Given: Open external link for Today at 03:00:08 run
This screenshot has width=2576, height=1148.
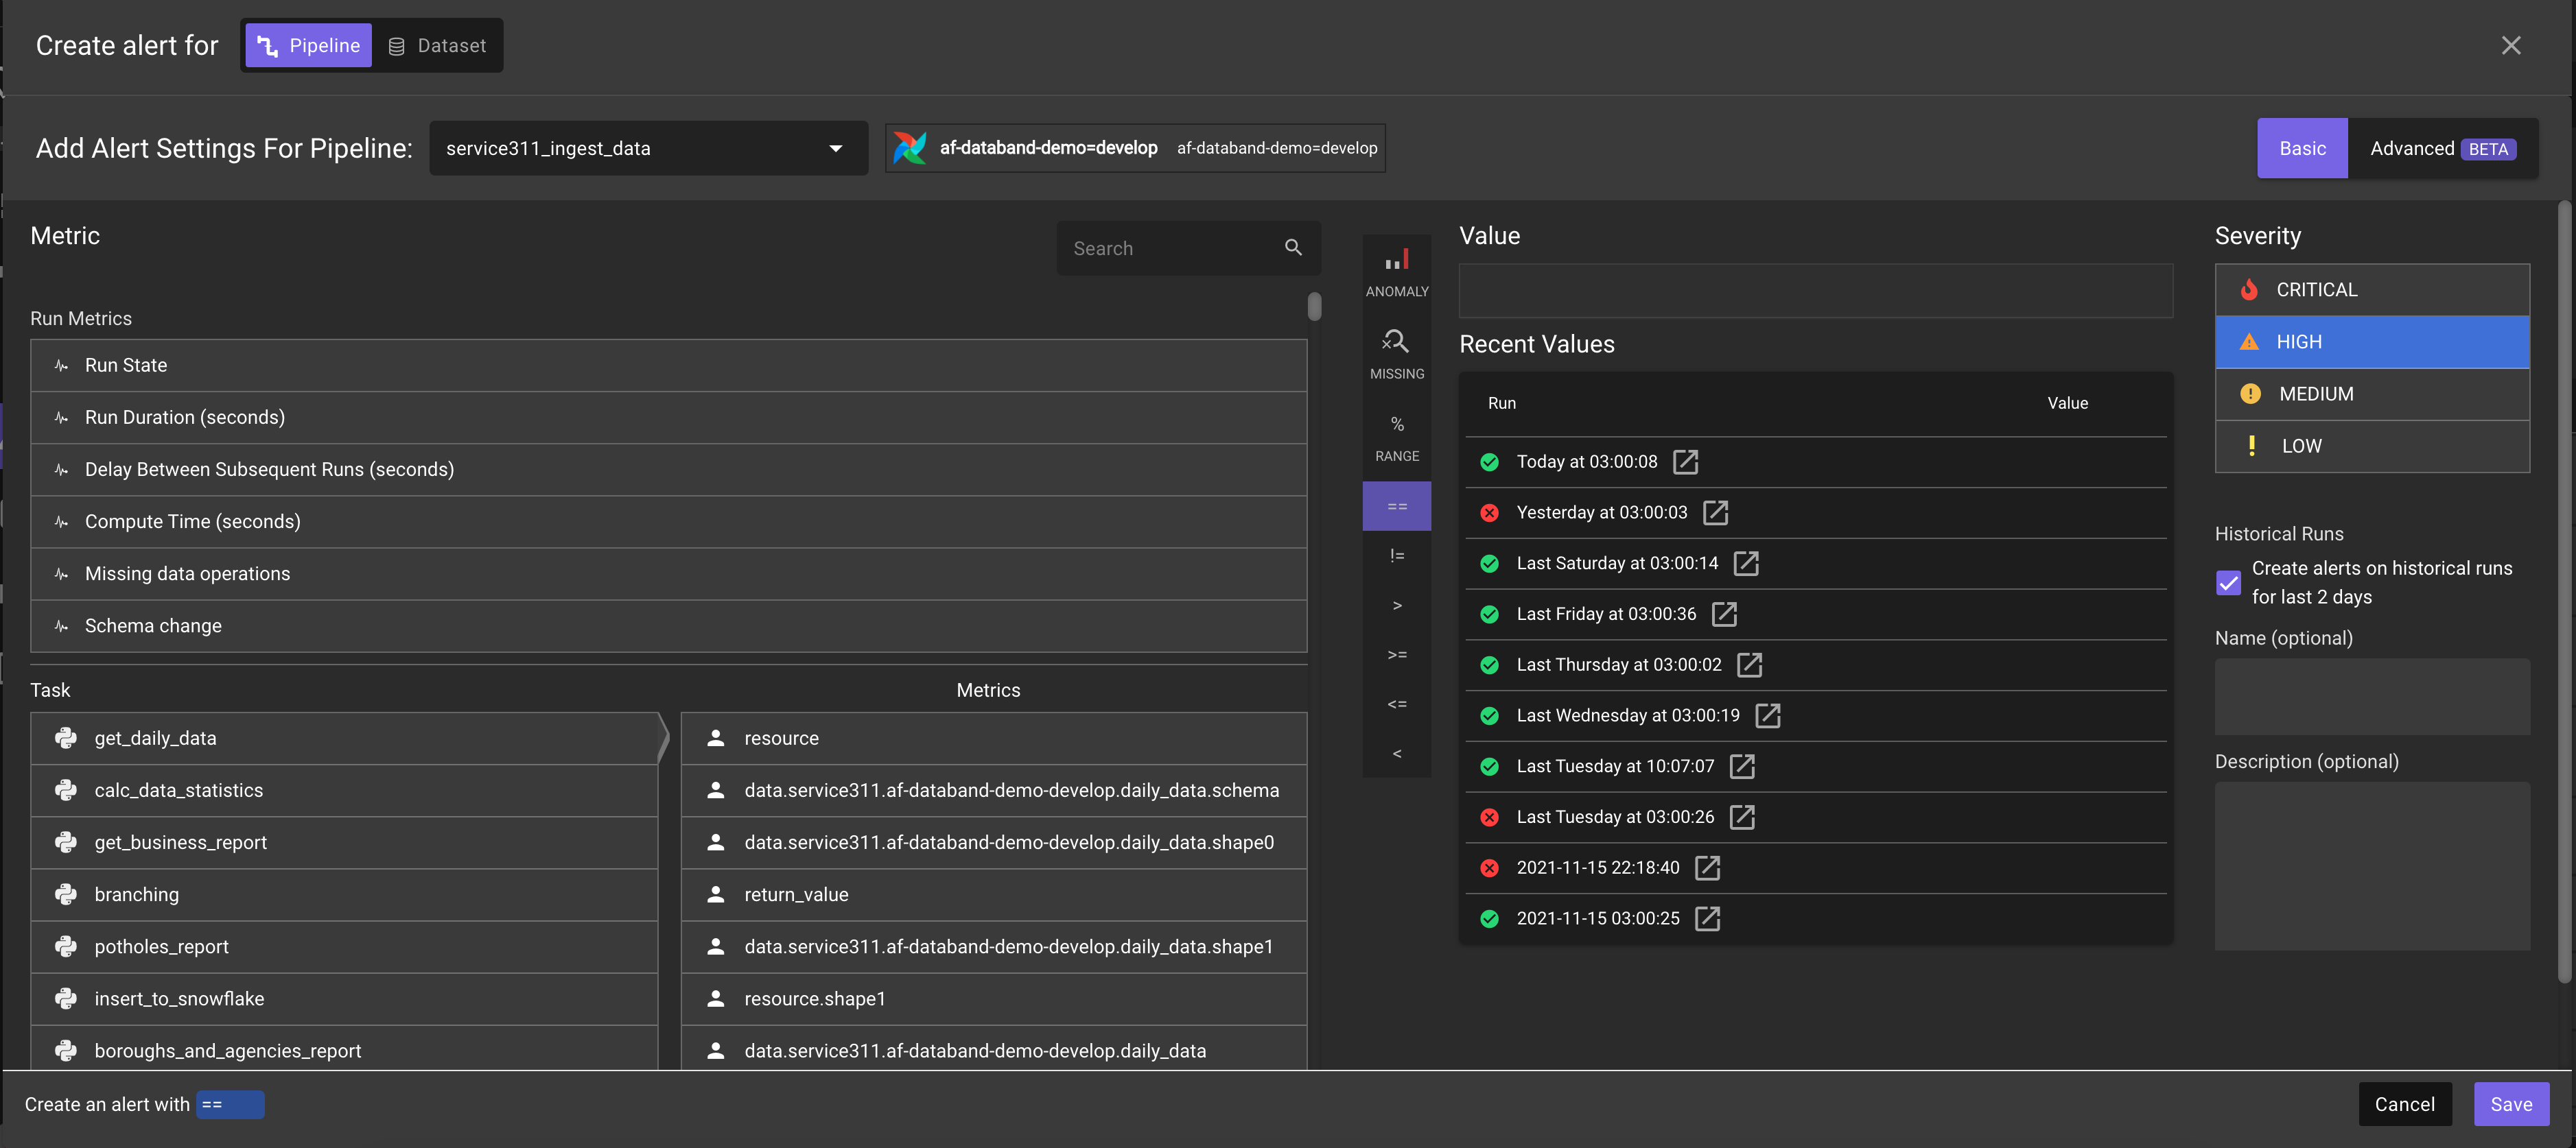Looking at the screenshot, I should (x=1685, y=462).
